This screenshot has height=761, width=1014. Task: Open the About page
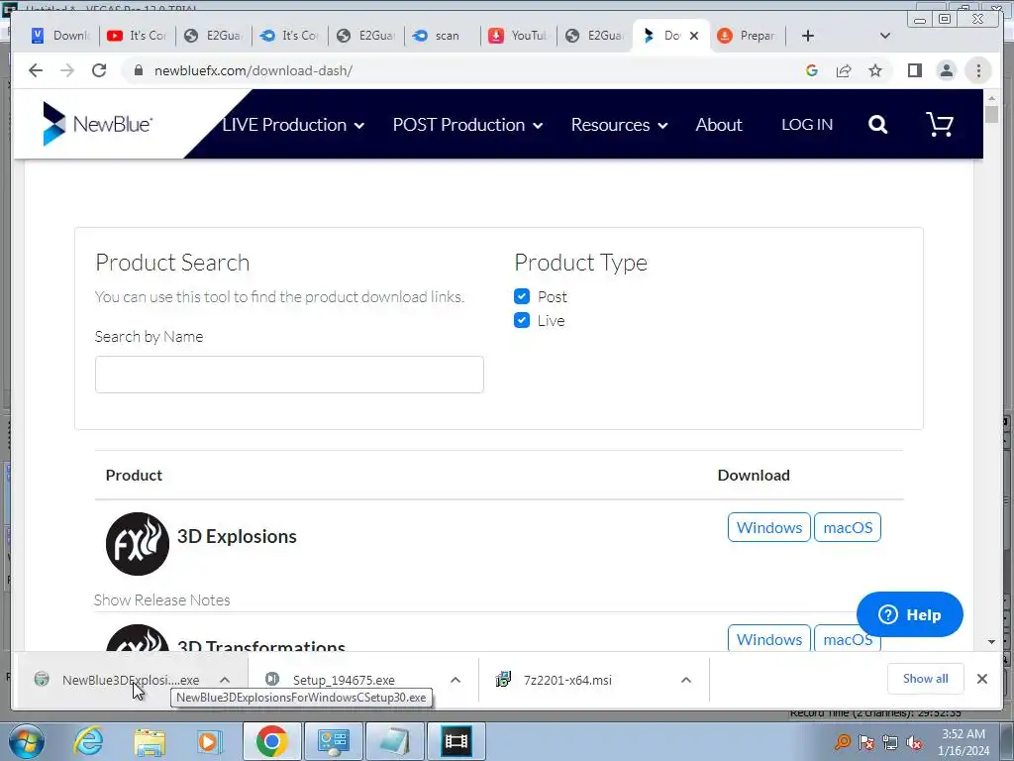pos(719,125)
